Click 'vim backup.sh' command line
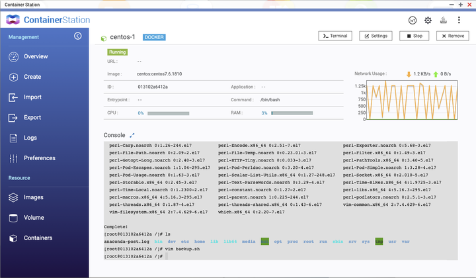The width and height of the screenshot is (476, 278). pyautogui.click(x=182, y=249)
